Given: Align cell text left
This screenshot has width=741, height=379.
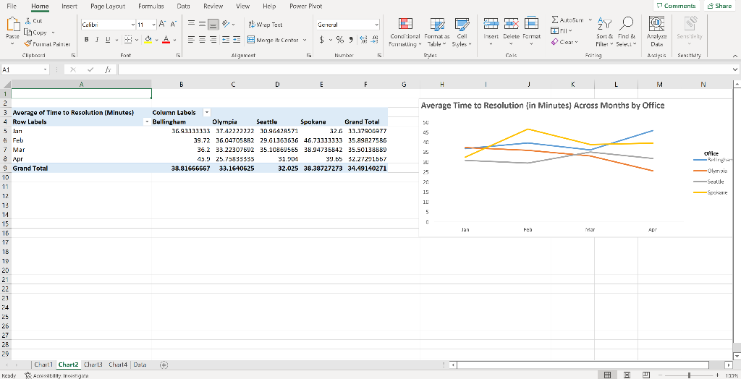Looking at the screenshot, I should tap(191, 40).
